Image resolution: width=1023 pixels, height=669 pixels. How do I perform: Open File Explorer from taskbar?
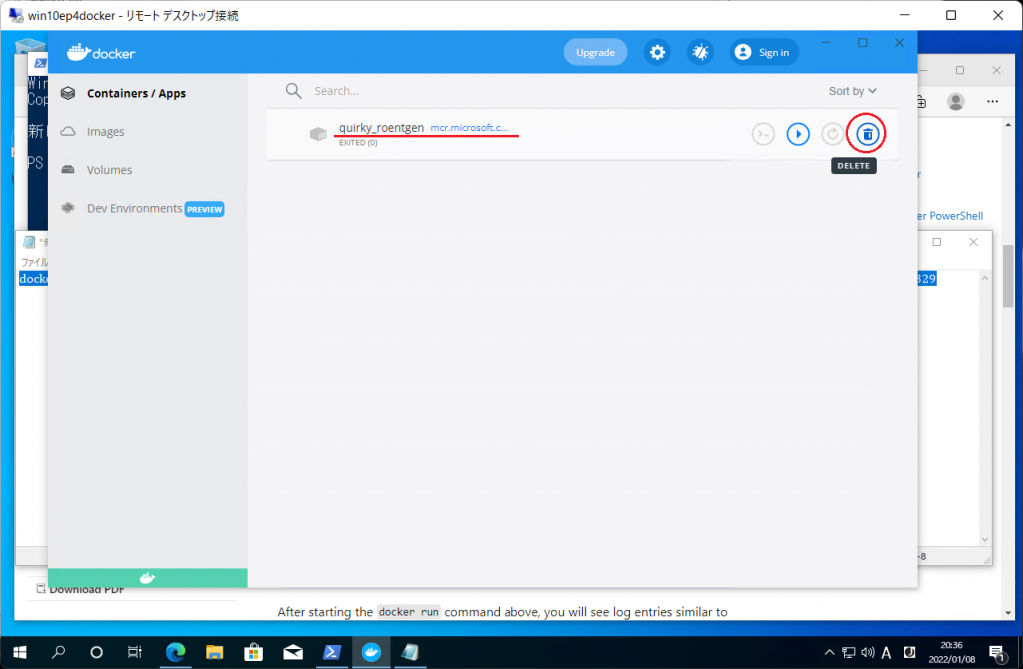coord(214,652)
